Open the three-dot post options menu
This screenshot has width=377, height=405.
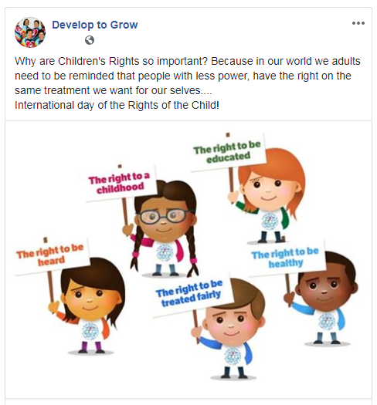pyautogui.click(x=358, y=23)
